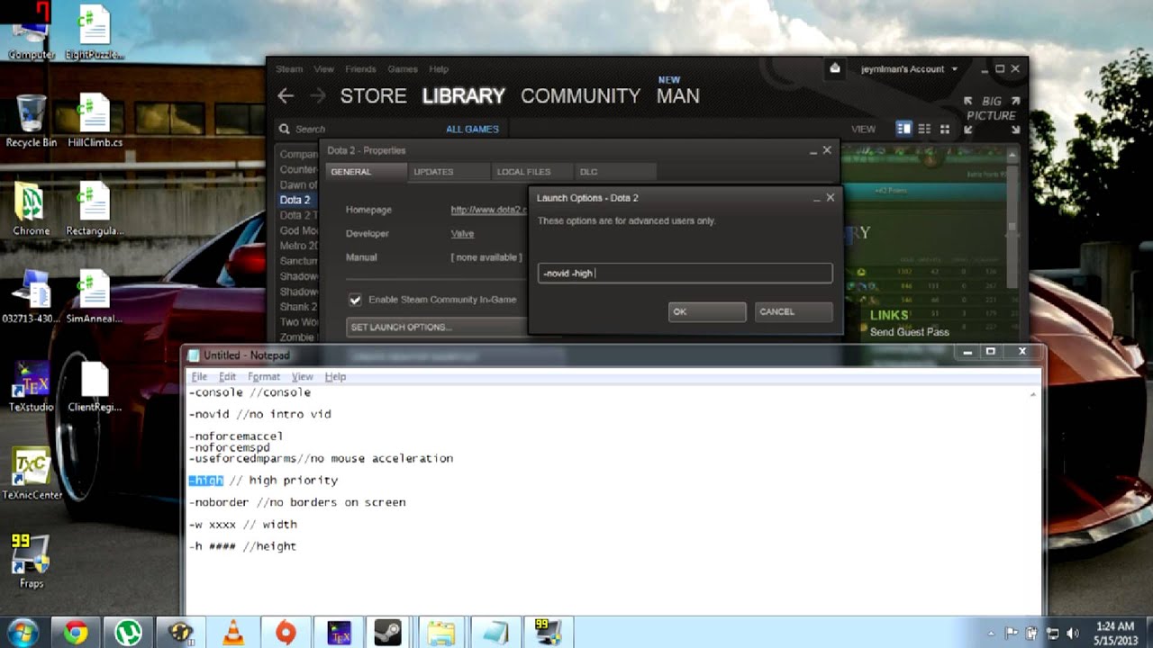The width and height of the screenshot is (1153, 648).
Task: Open Fraps from the taskbar
Action: click(x=548, y=633)
